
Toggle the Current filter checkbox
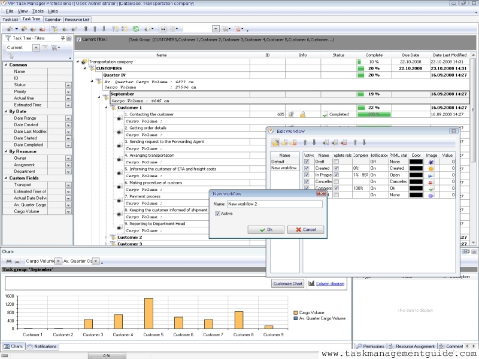coord(79,39)
